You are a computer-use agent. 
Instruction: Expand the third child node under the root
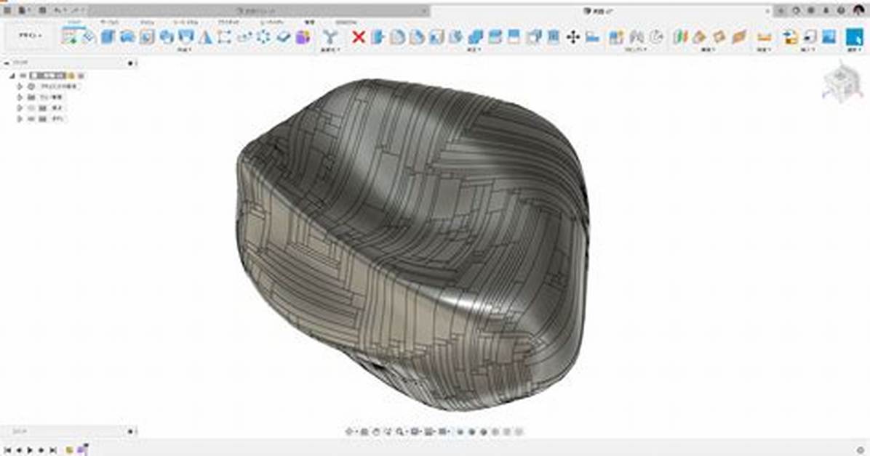click(x=20, y=109)
